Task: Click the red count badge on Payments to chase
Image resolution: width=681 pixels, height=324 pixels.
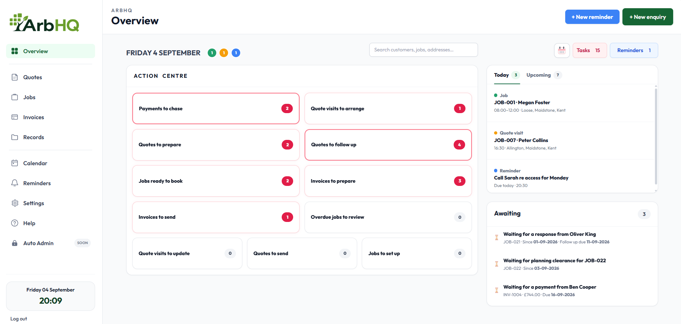Action: [x=287, y=108]
